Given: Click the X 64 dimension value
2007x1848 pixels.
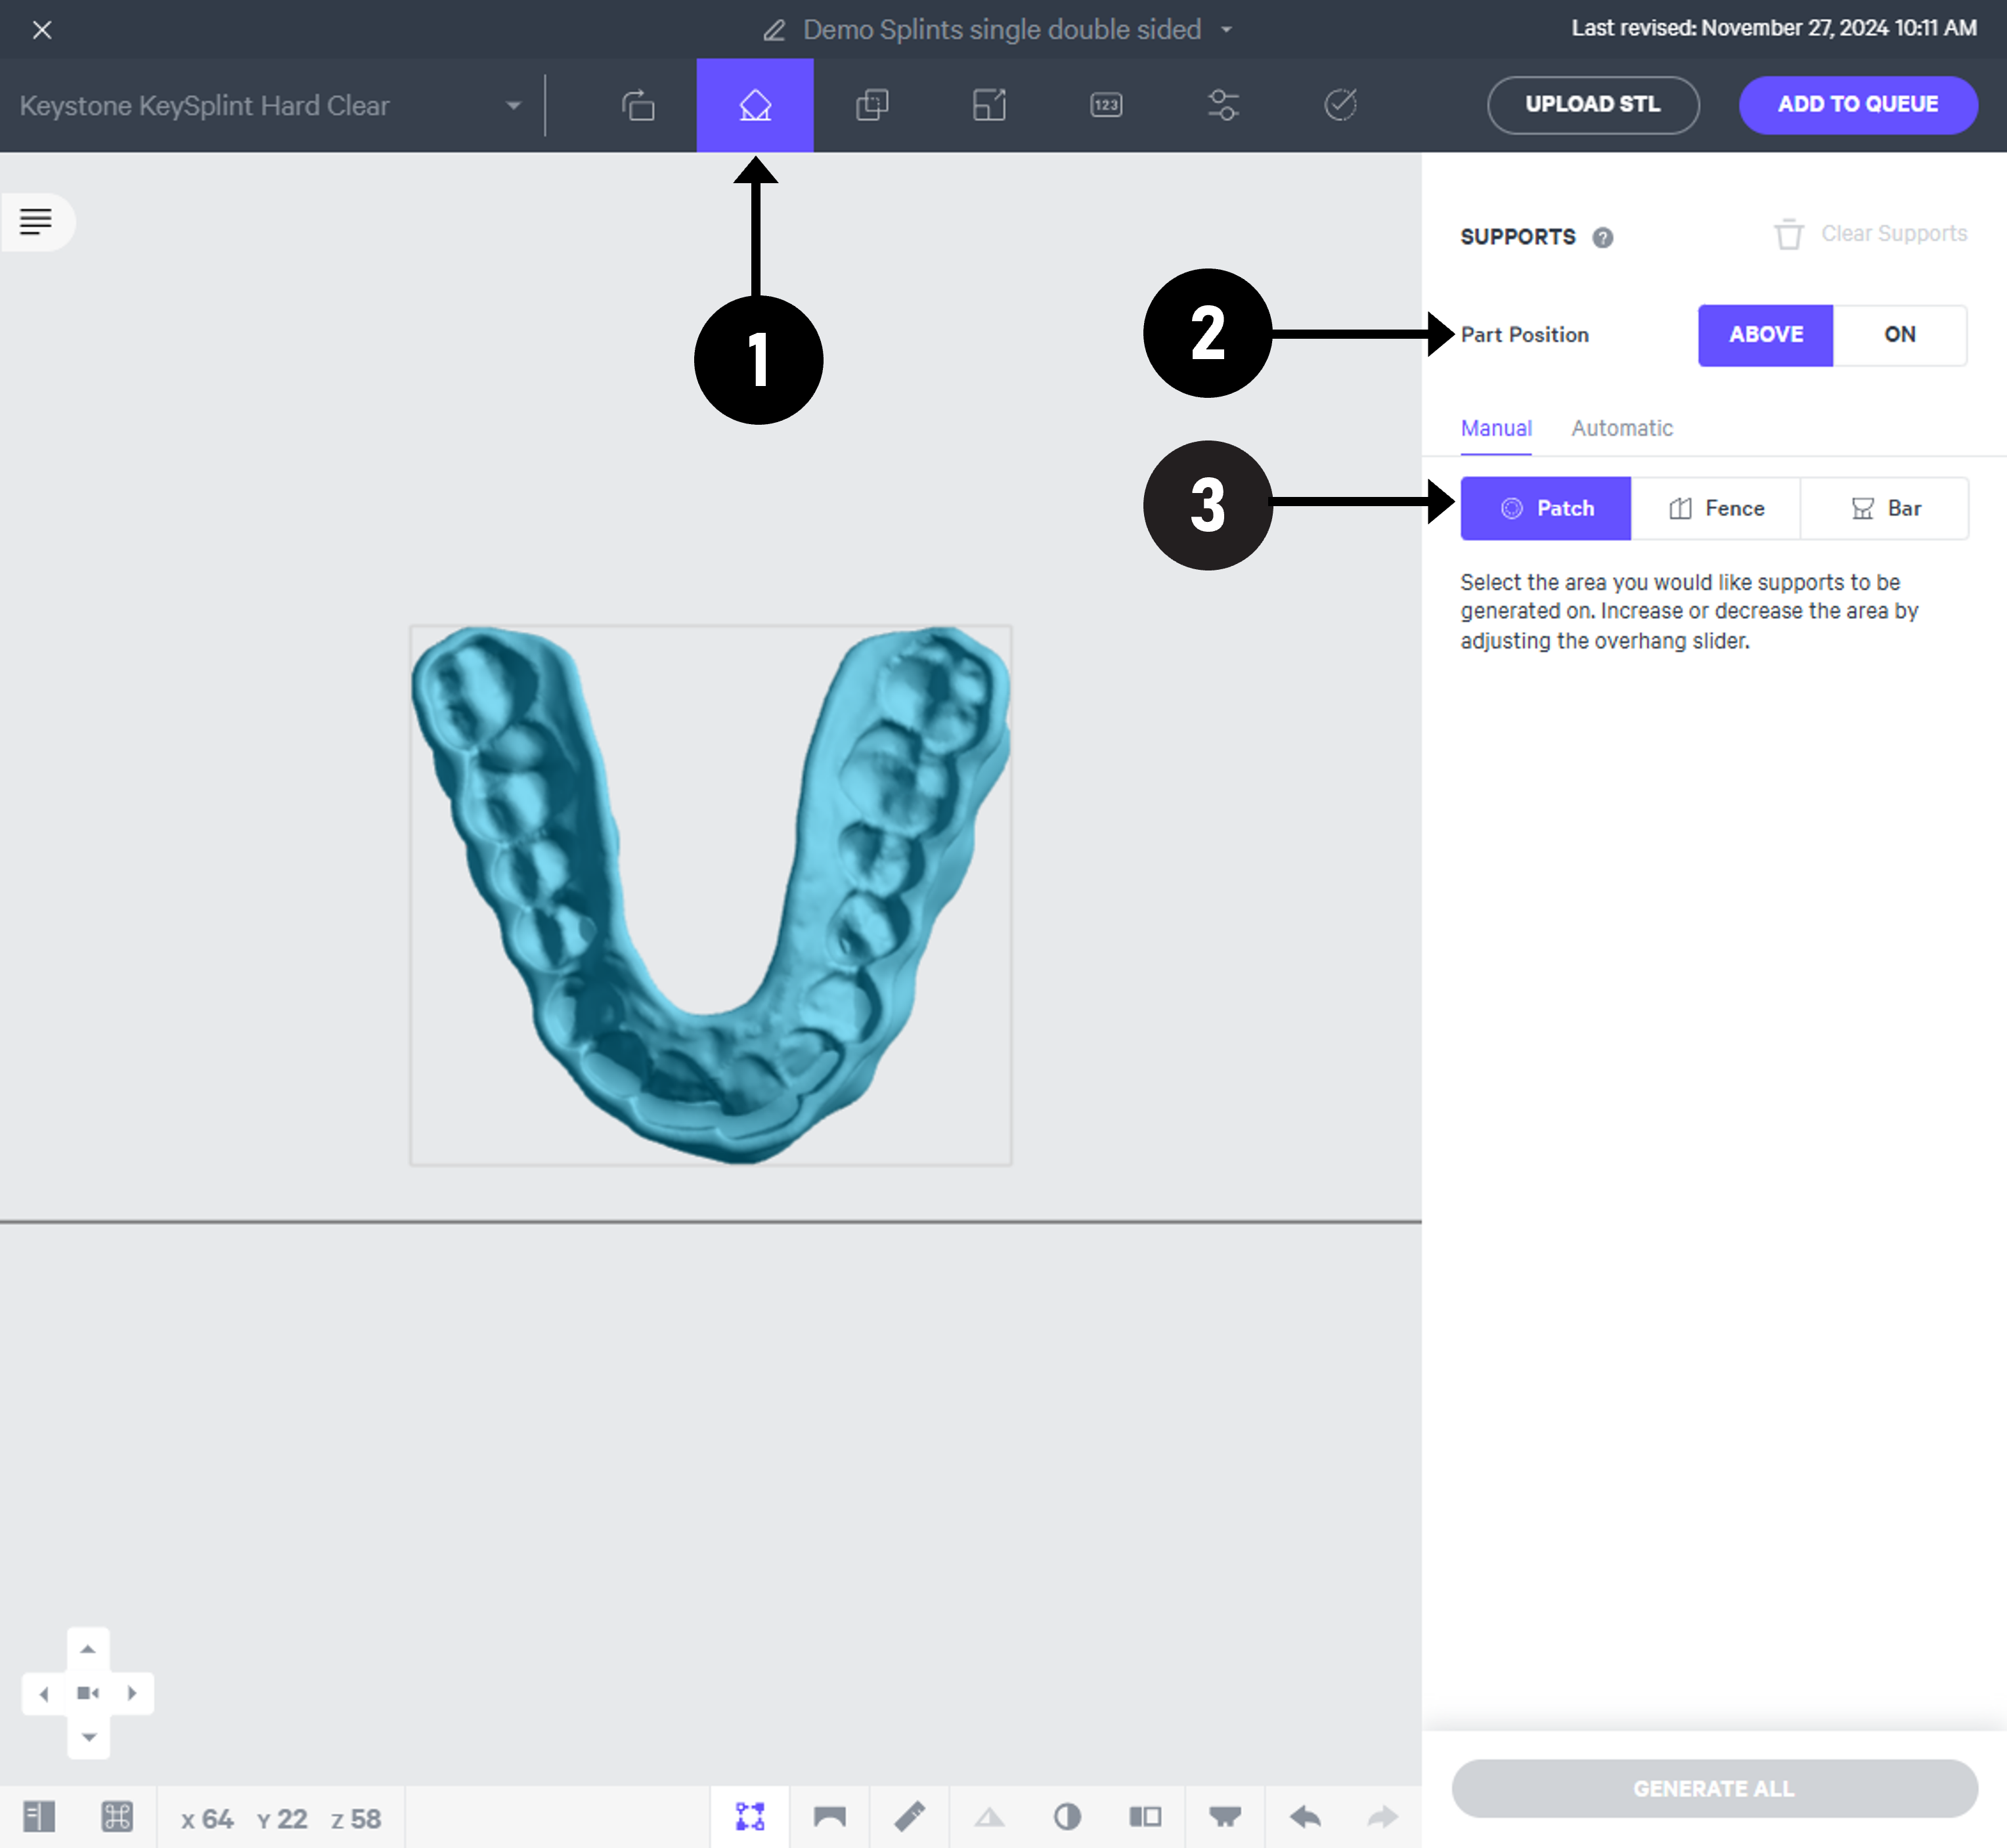Looking at the screenshot, I should pos(207,1819).
